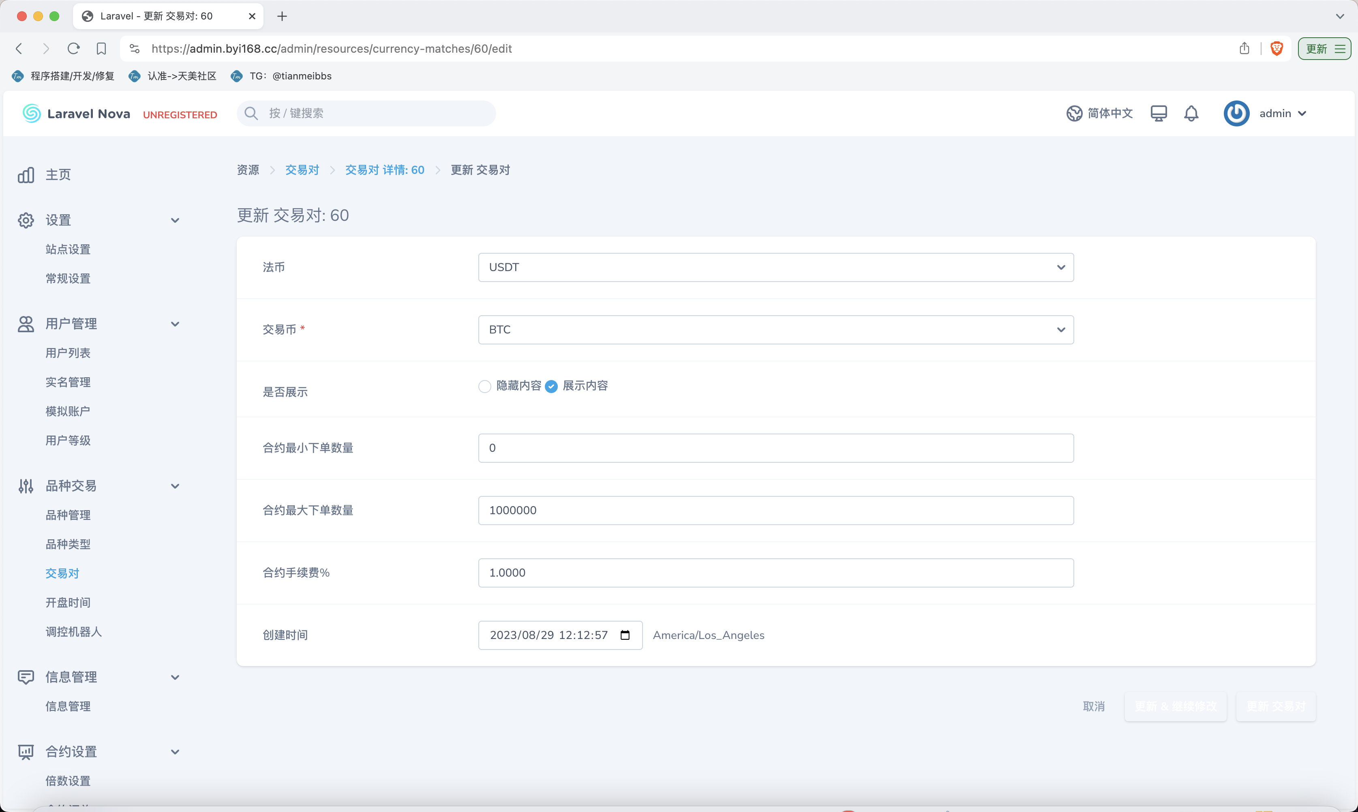Click the 更新 & 继续修改 button

point(1175,706)
